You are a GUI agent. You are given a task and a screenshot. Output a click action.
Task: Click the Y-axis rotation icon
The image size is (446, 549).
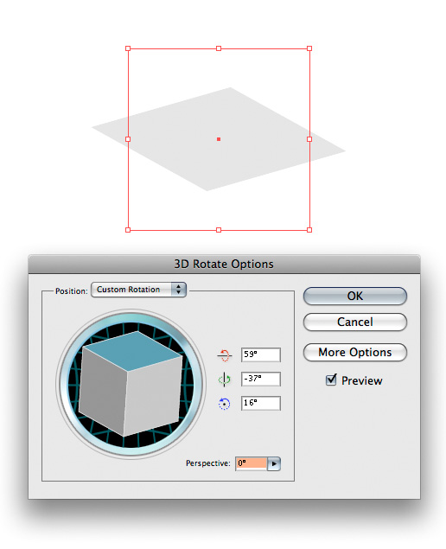point(225,380)
